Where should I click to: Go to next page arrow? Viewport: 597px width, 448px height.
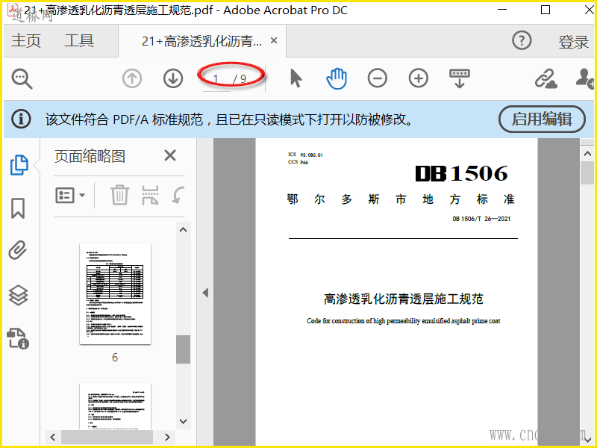click(173, 78)
